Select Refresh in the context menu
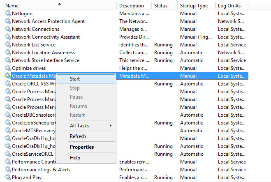This screenshot has height=182, width=271. (x=78, y=136)
